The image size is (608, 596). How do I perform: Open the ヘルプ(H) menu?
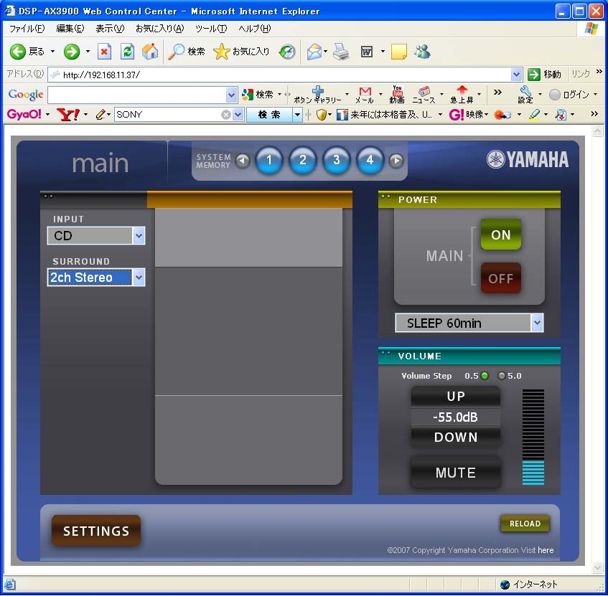tap(255, 28)
